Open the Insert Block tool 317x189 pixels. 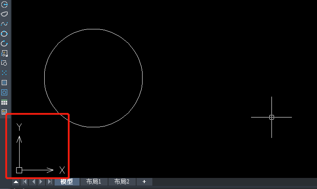[x=4, y=53]
